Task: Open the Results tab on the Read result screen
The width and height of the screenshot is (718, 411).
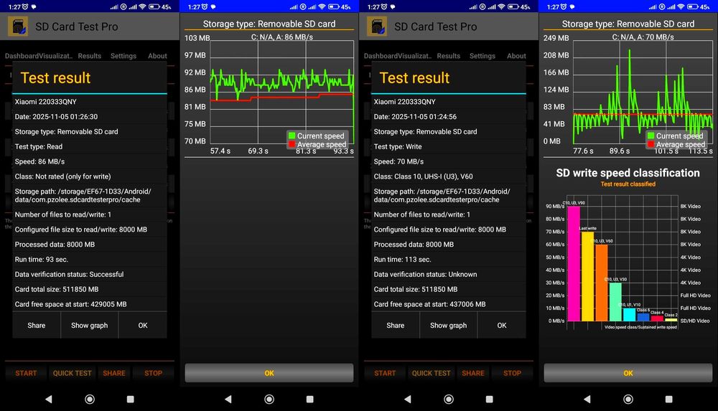Action: tap(89, 56)
